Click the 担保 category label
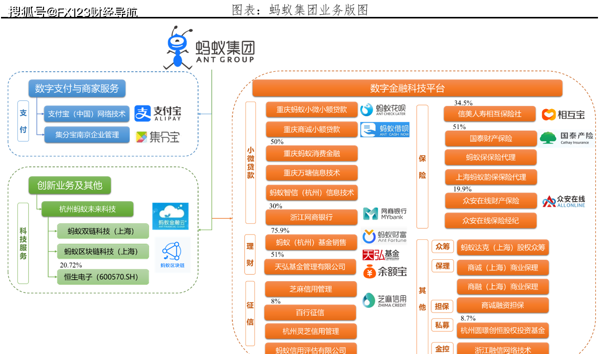 [442, 306]
